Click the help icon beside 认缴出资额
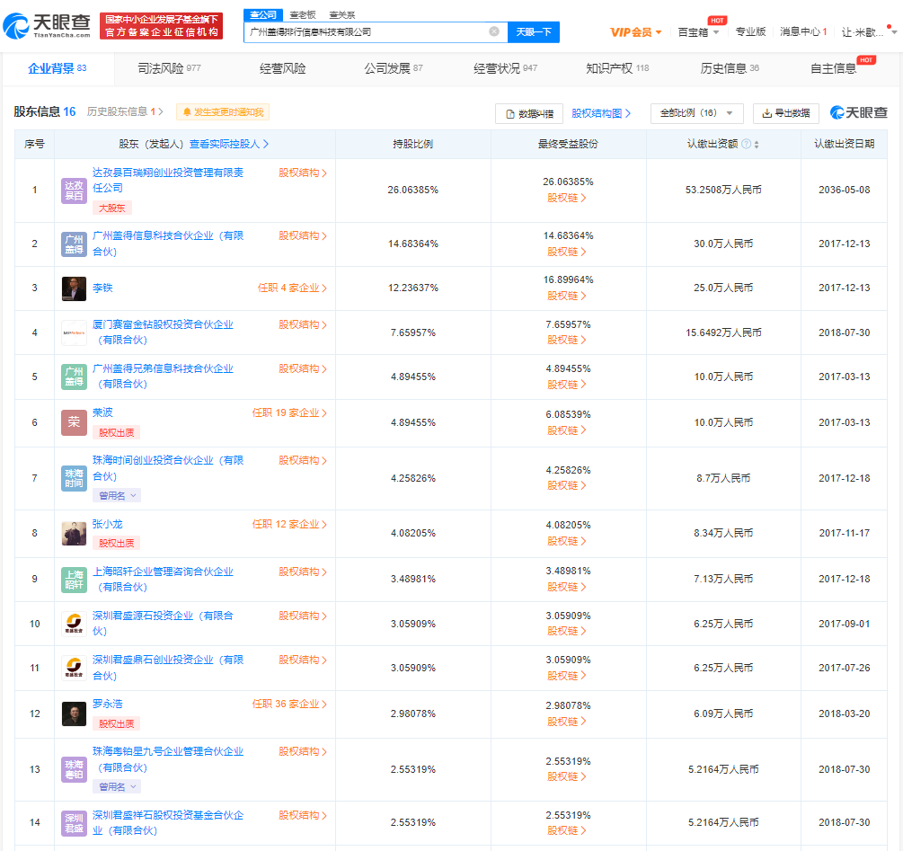903x851 pixels. point(746,145)
